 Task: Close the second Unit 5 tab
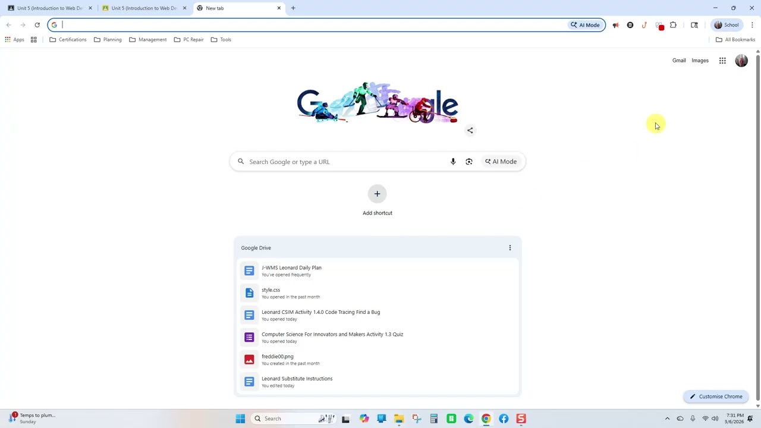click(x=184, y=8)
